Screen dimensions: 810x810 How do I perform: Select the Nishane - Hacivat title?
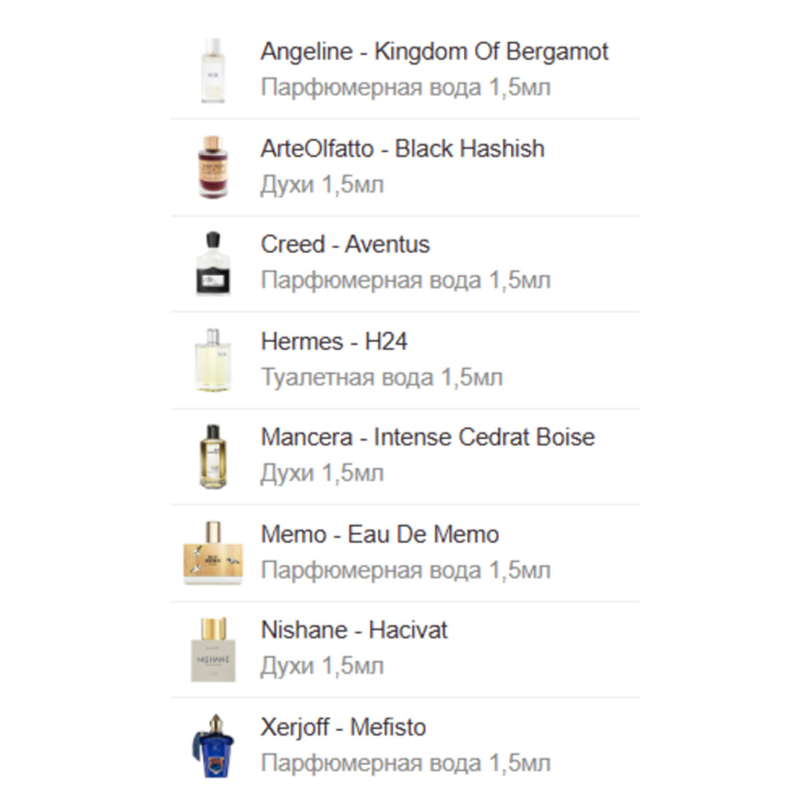[354, 630]
